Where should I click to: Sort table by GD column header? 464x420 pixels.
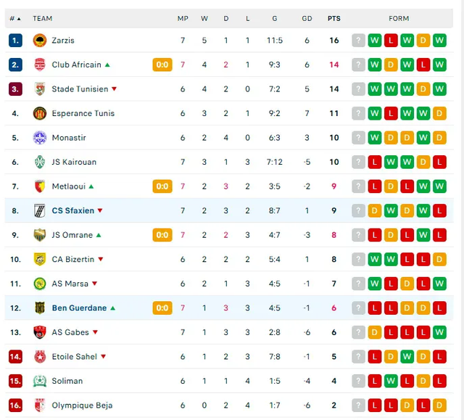click(x=307, y=19)
